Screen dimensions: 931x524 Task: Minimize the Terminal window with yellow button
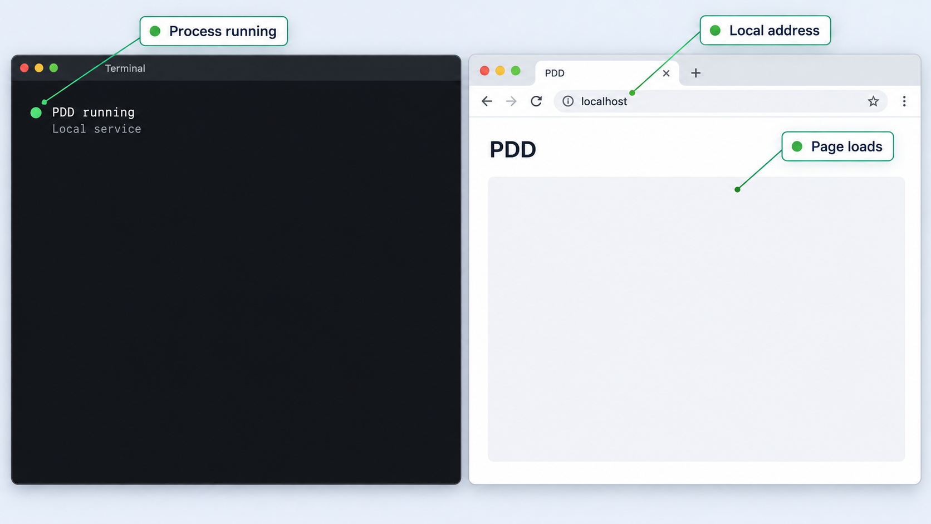click(39, 68)
